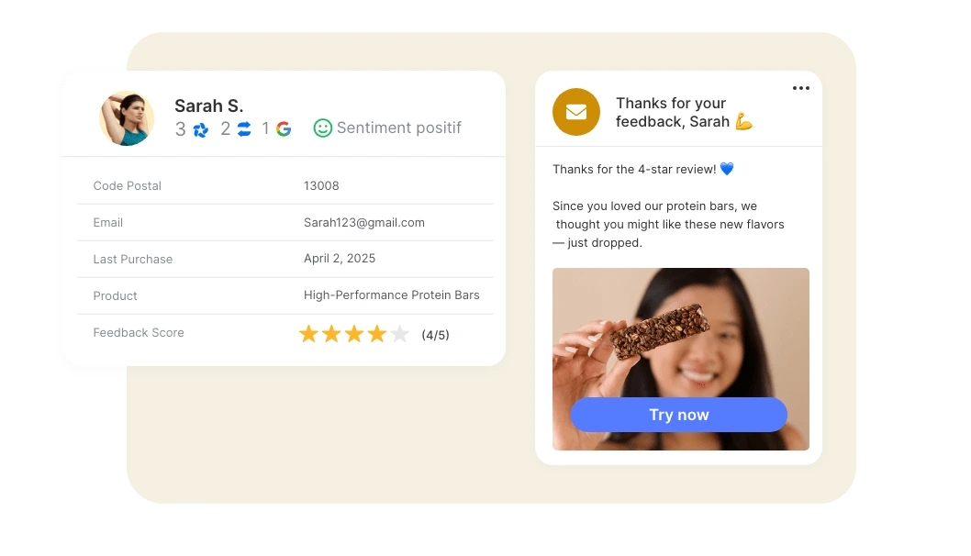Screen dimensions: 971x556
Task: Click the postal code value 13008
Action: click(x=321, y=185)
